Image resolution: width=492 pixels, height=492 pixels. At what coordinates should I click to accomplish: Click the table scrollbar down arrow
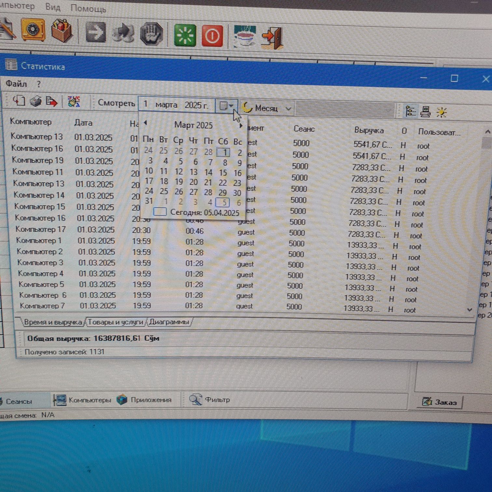point(470,309)
